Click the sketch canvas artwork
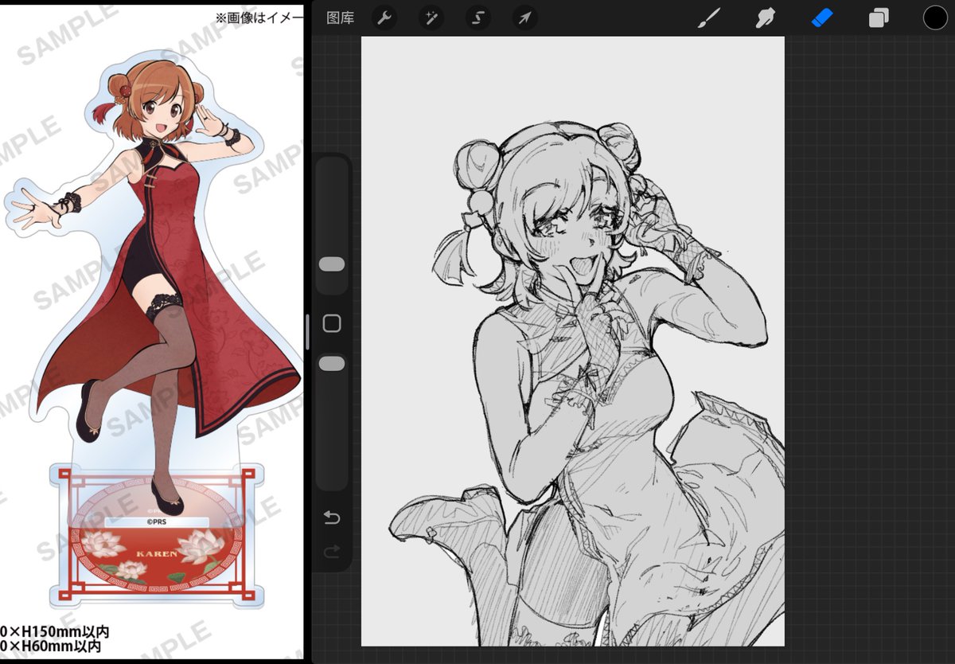The height and width of the screenshot is (664, 955). (573, 342)
